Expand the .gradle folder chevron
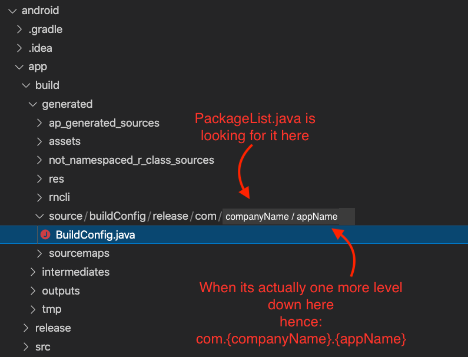The width and height of the screenshot is (468, 357). click(x=19, y=29)
